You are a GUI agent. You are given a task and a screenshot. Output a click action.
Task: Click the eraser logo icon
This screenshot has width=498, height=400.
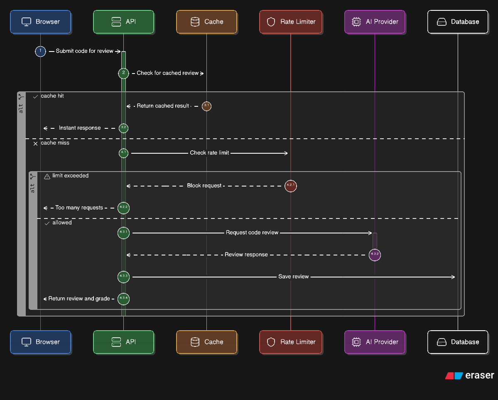coord(454,375)
